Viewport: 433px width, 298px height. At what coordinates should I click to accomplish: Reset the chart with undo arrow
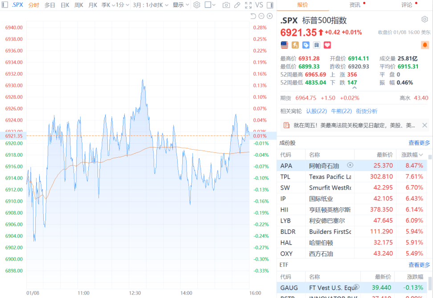click(253, 16)
